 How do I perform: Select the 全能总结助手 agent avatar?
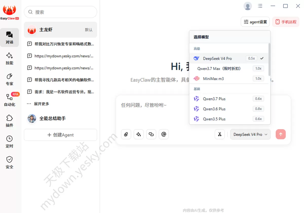(32, 118)
